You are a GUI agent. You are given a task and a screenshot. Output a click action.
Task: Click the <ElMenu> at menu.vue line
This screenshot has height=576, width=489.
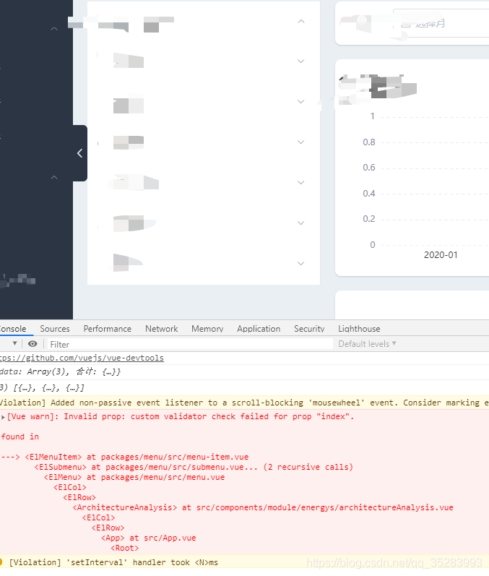coord(134,477)
